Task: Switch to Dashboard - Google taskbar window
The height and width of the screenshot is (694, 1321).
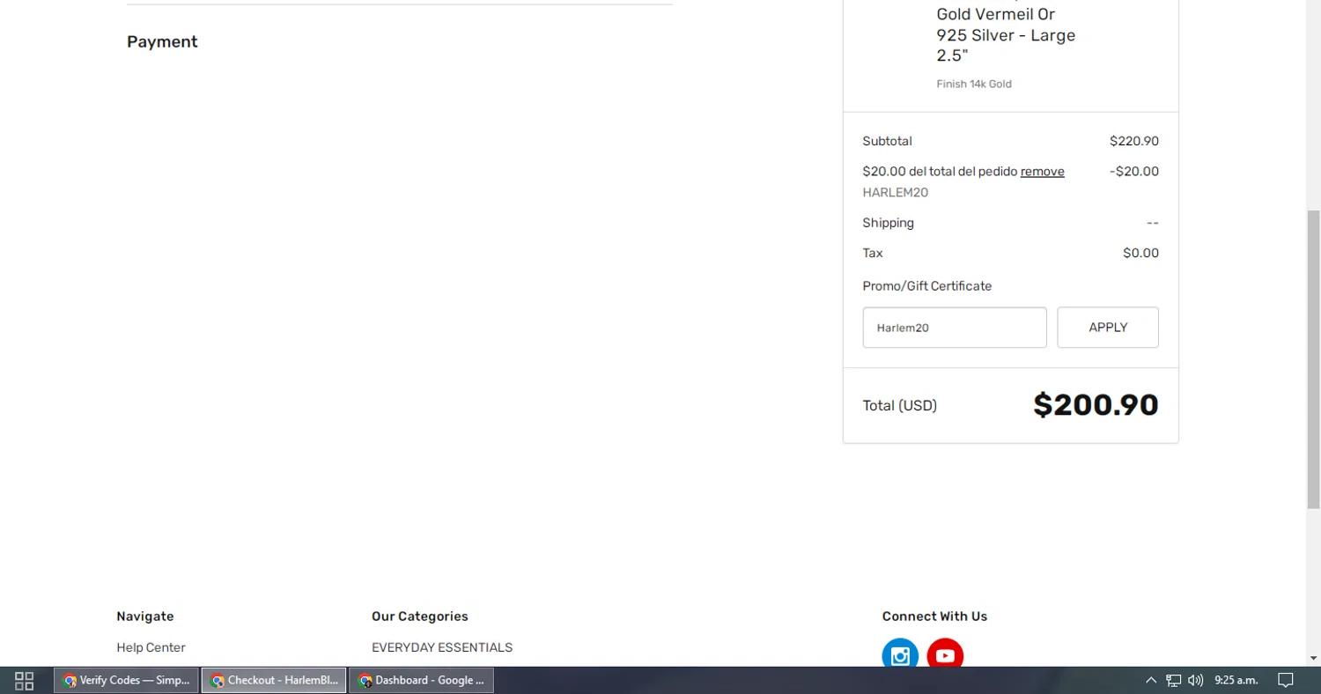Action: [x=422, y=680]
